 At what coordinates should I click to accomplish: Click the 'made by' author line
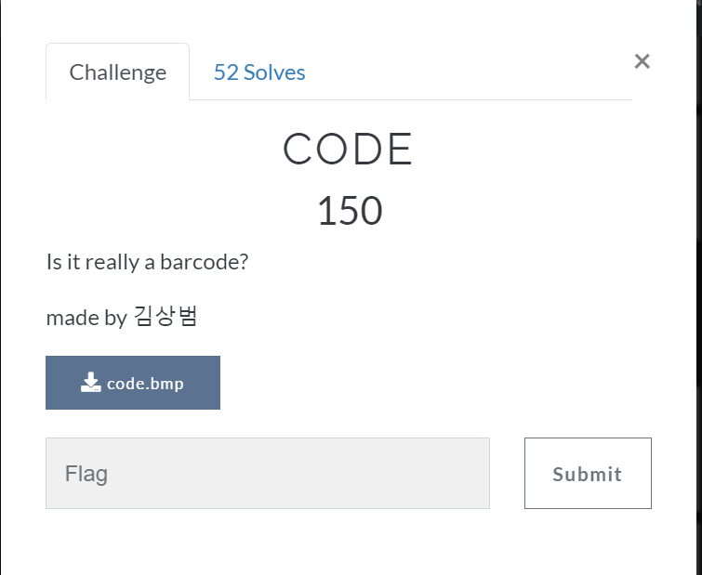[122, 318]
